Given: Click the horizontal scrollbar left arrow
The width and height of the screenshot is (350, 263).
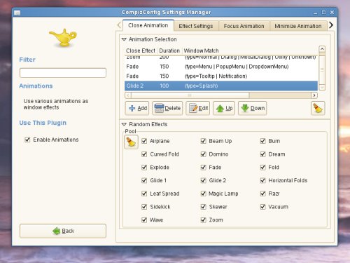Looking at the screenshot, I should (128, 95).
